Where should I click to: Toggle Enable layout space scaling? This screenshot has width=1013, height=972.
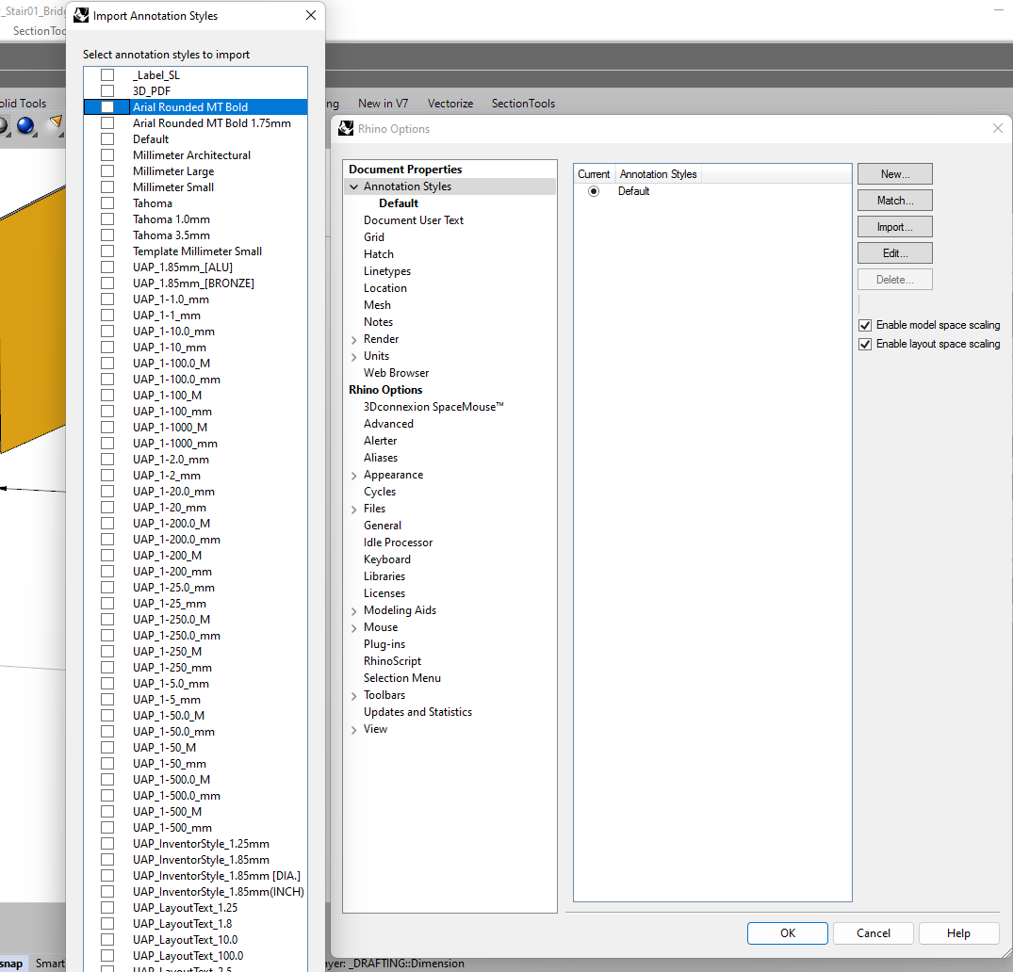click(x=865, y=344)
